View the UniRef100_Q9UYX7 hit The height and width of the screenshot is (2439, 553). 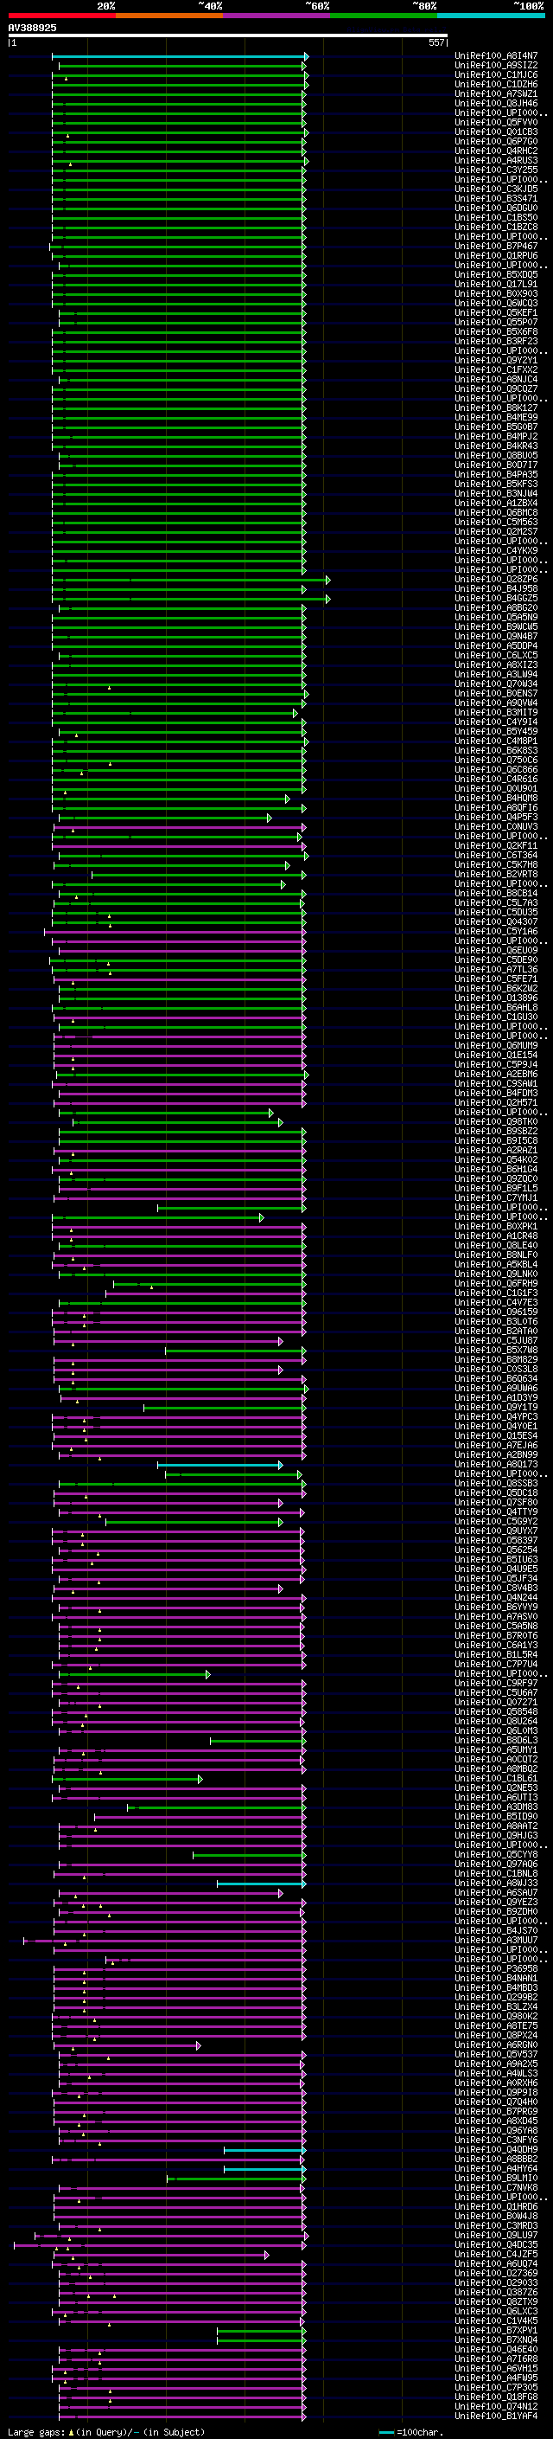coord(496,1531)
